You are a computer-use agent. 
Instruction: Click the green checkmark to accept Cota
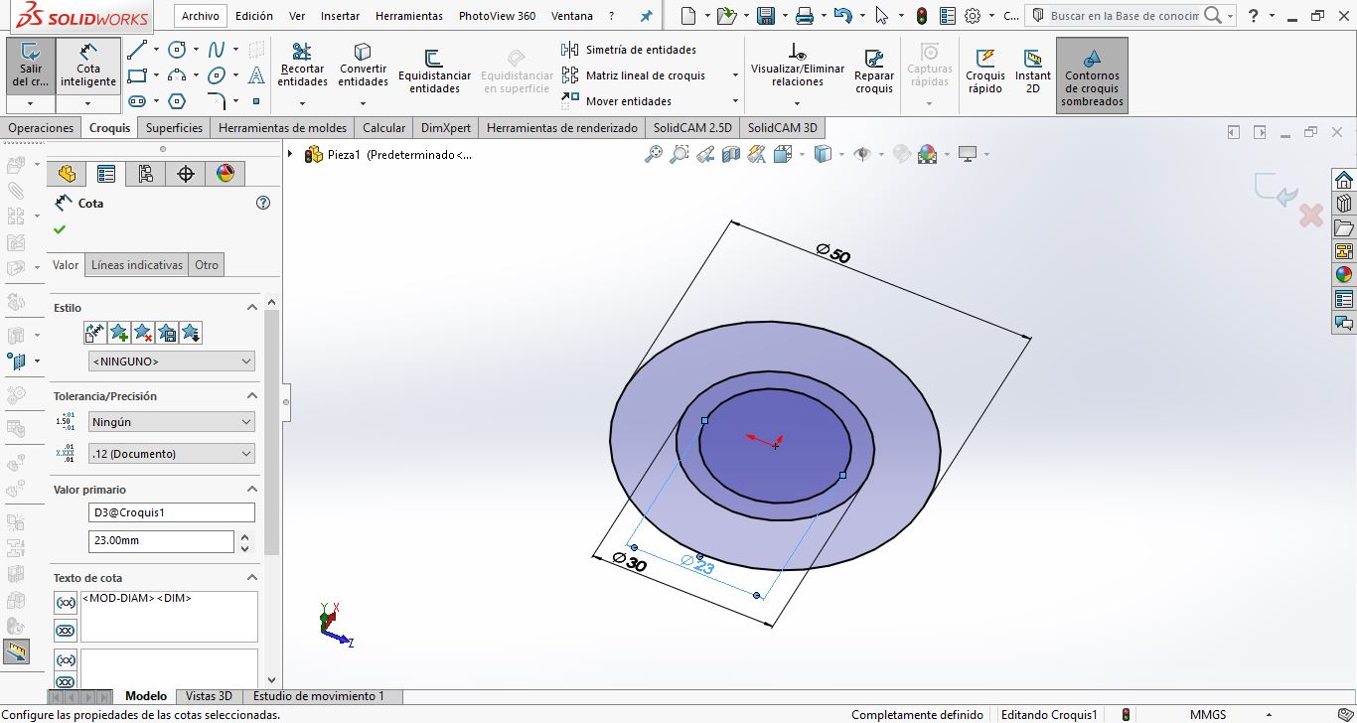(x=60, y=229)
